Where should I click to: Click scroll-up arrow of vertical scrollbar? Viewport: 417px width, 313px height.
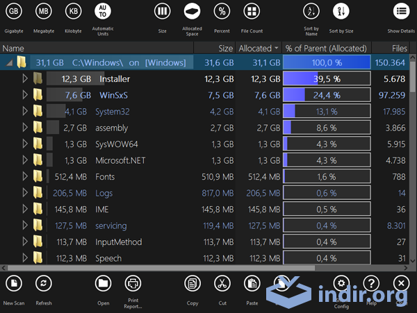click(412, 58)
